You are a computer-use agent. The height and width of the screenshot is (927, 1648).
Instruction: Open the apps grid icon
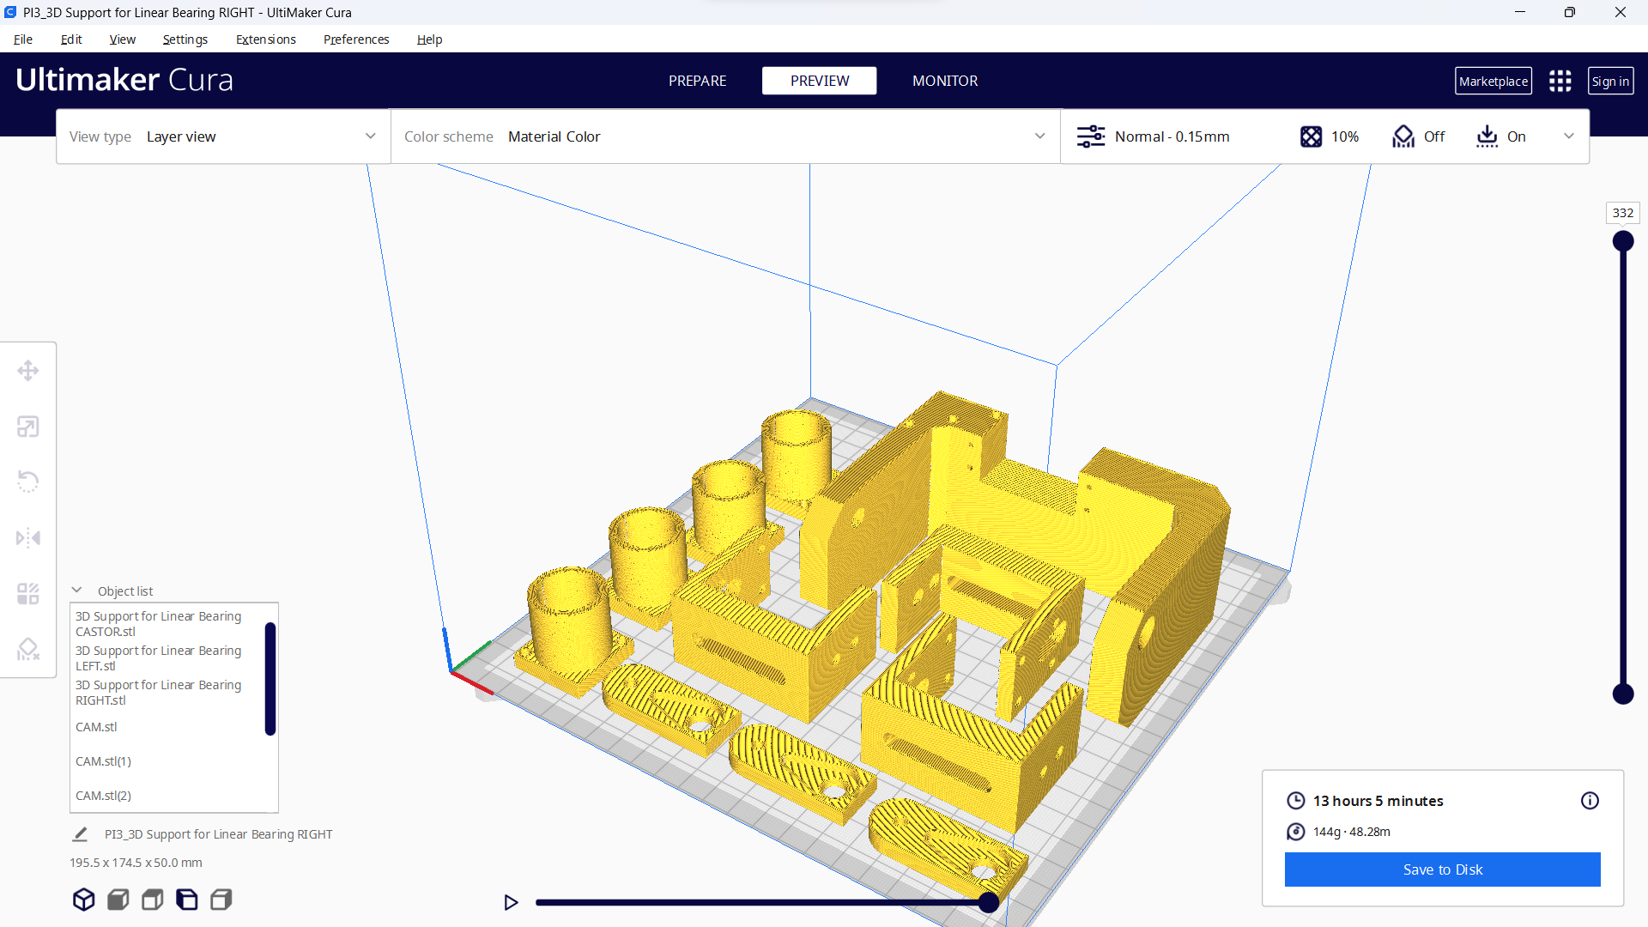[x=1560, y=82]
